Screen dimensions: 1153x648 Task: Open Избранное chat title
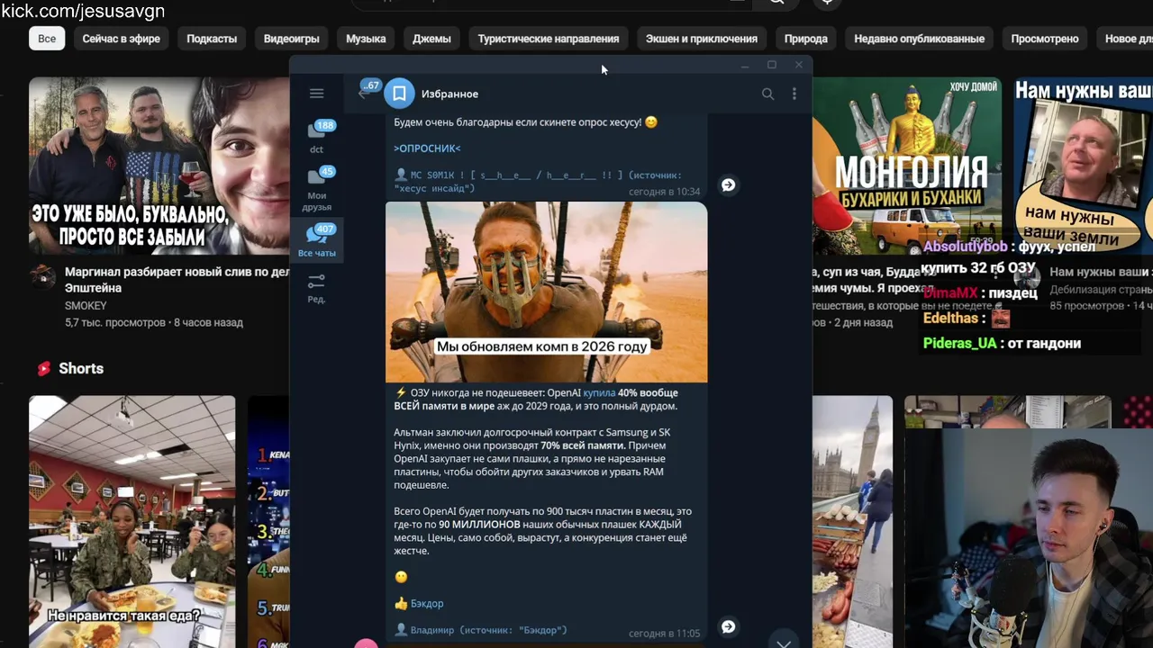(449, 94)
